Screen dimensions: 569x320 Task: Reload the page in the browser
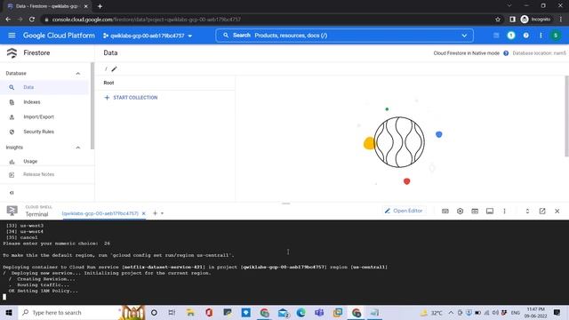[x=32, y=20]
